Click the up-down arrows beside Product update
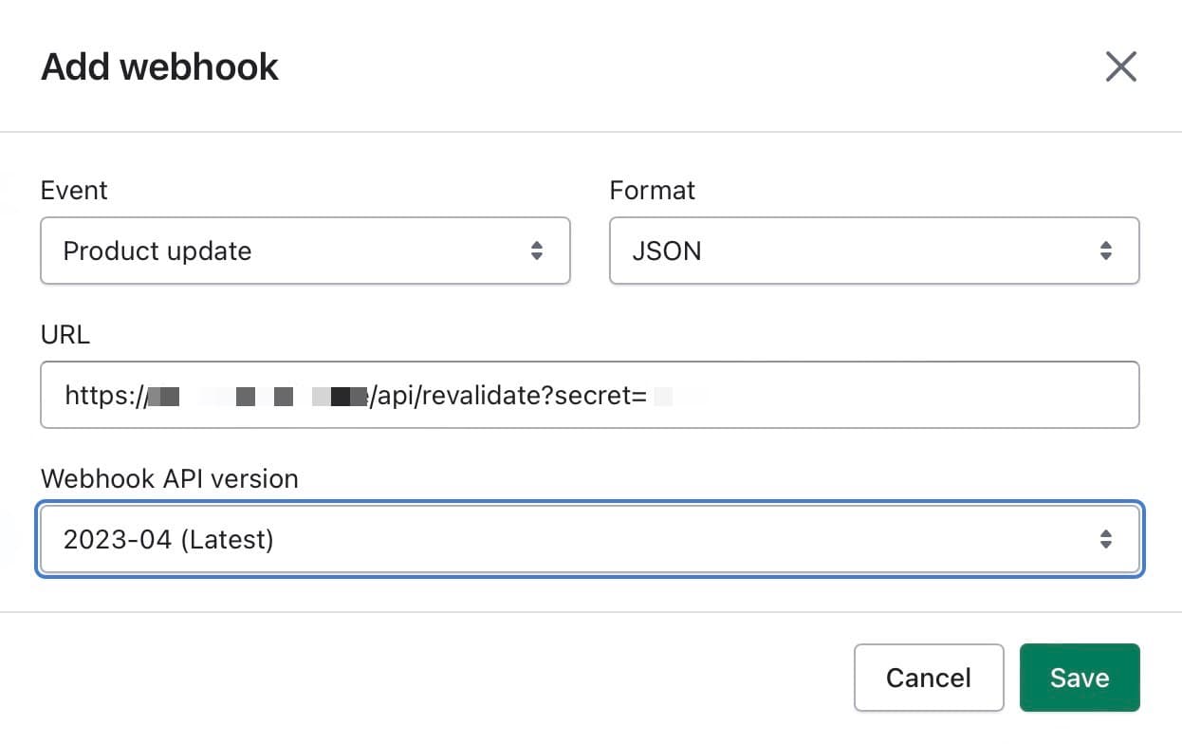1182x744 pixels. coord(538,251)
